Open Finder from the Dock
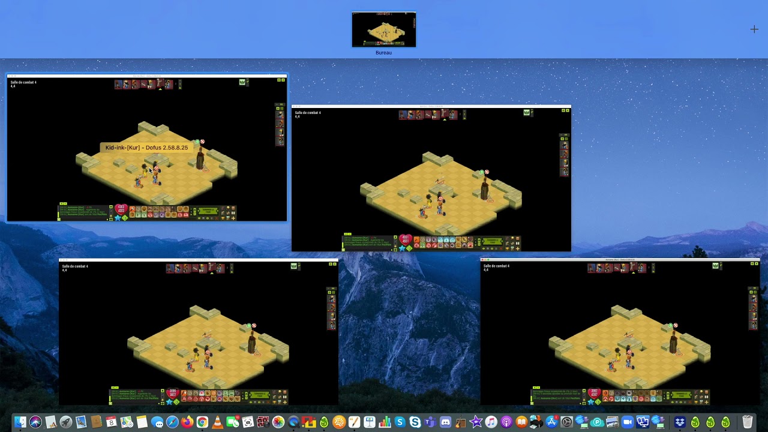Screen dimensions: 768x432 click(20, 422)
